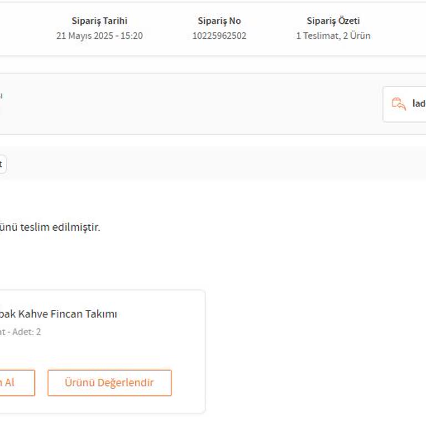This screenshot has height=426, width=426.
Task: Click the teslim edilmiştir status message
Action: [50, 227]
